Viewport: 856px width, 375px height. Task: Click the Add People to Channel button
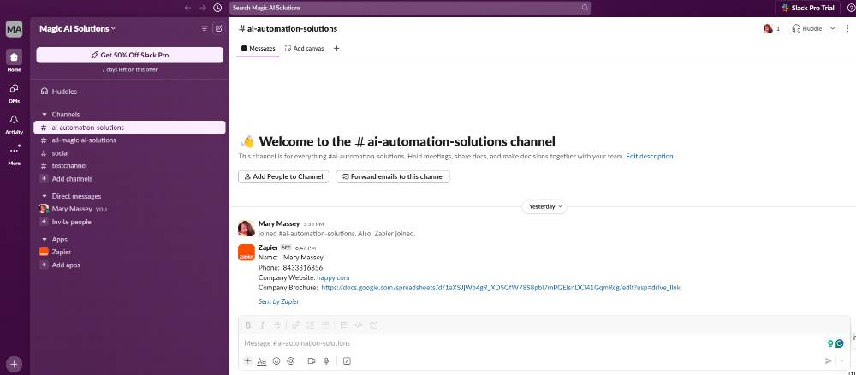(x=283, y=177)
